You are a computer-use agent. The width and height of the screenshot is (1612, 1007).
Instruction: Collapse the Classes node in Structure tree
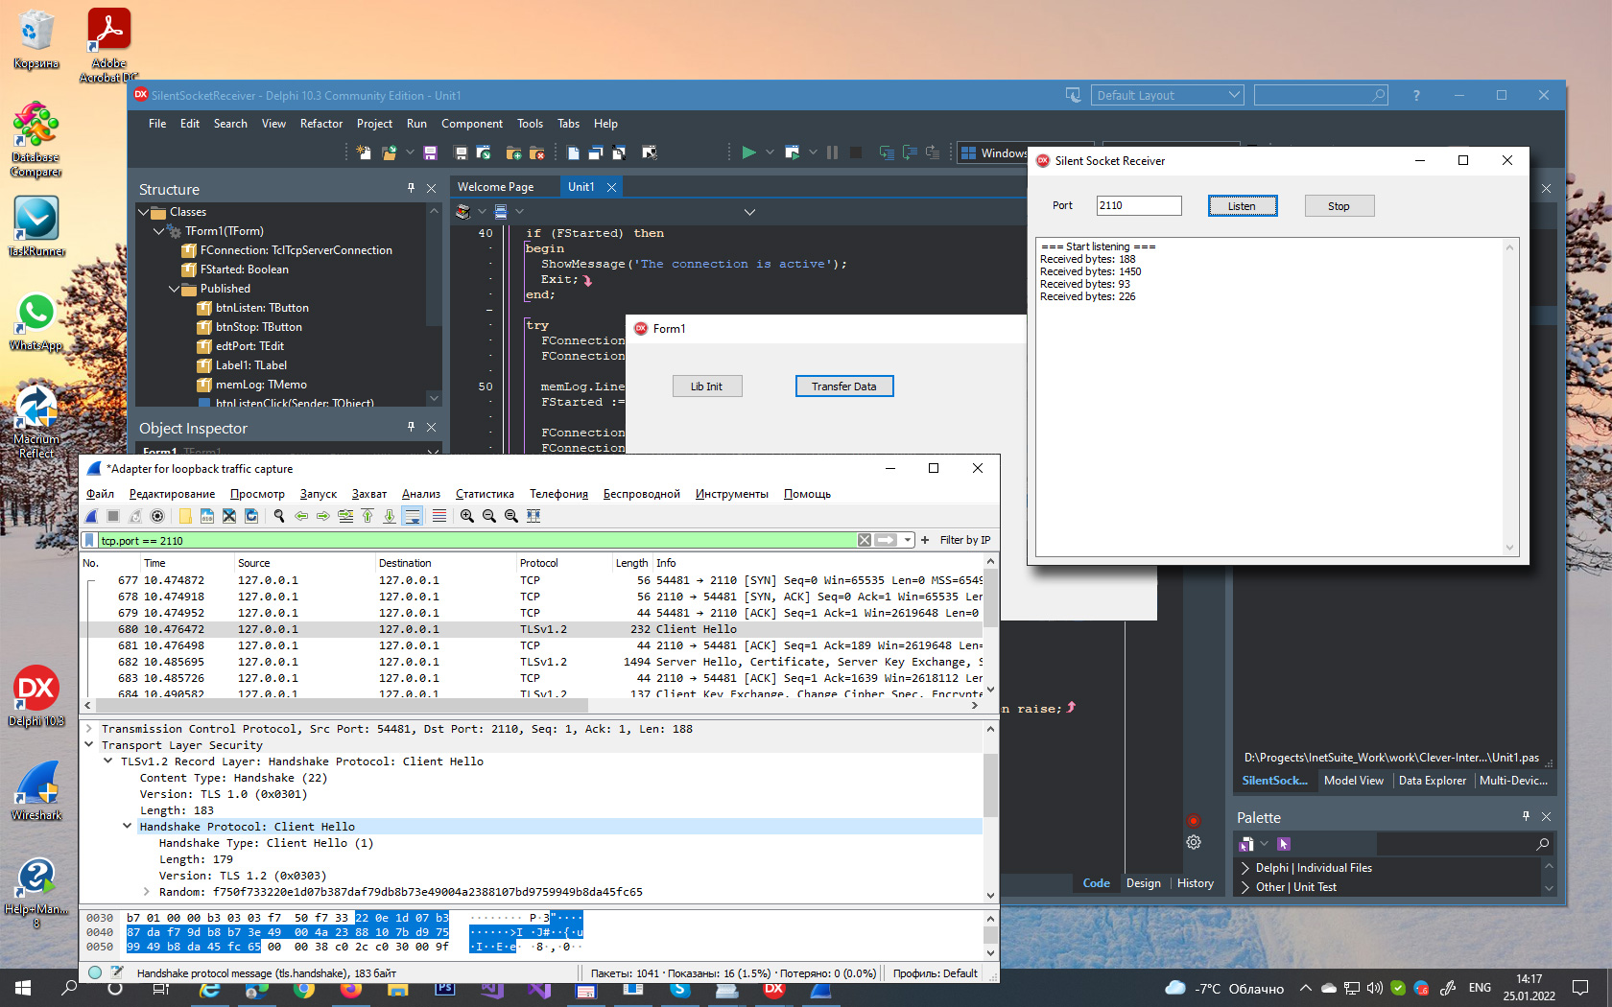(x=144, y=212)
